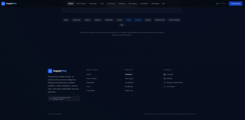Viewport: 245px width, 120px height.
Task: Click the Vite tech tag
Action: coord(122,25)
